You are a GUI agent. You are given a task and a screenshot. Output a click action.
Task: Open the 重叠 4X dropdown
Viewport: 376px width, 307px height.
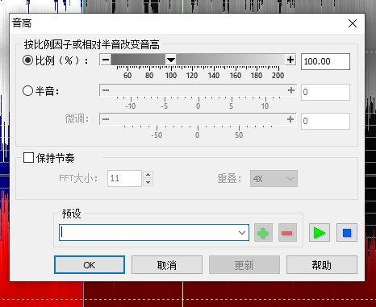274,178
